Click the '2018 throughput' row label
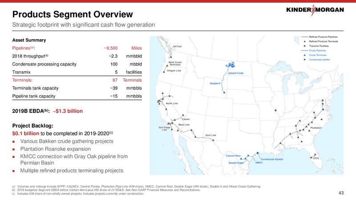356x200 pixels. click(x=30, y=56)
